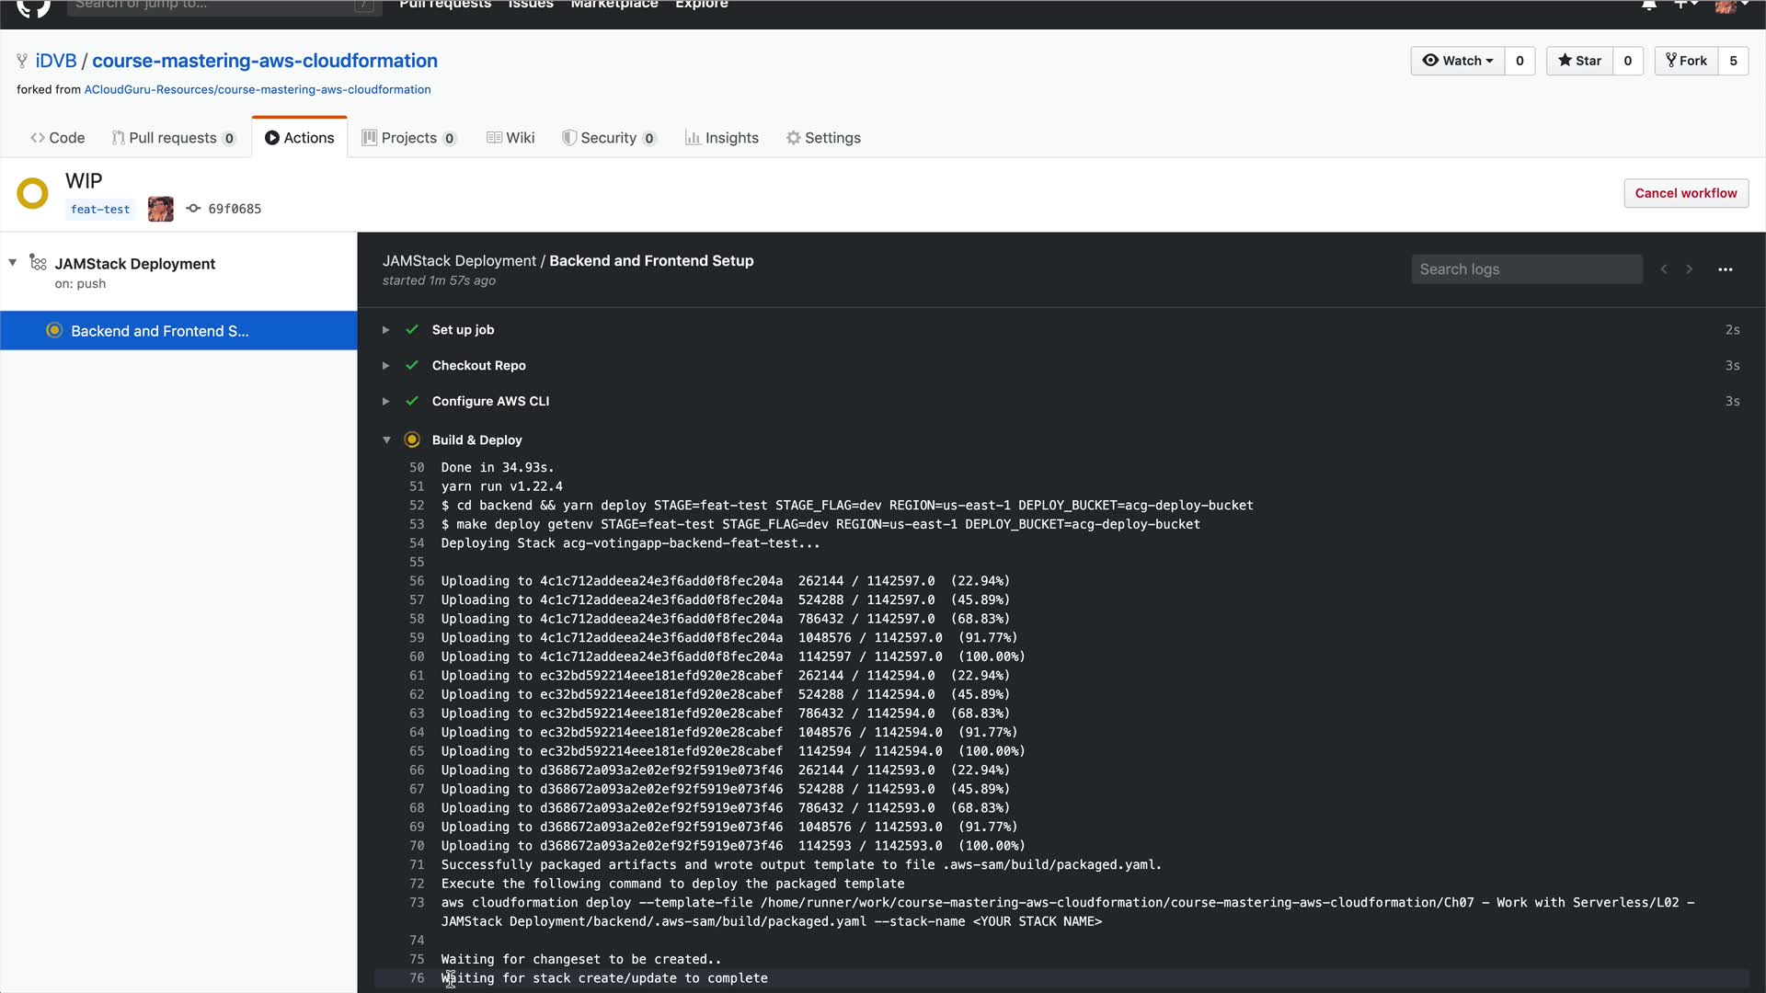Collapse the JAMStack Deployment workflow tree
Viewport: 1766px width, 993px height.
13,263
